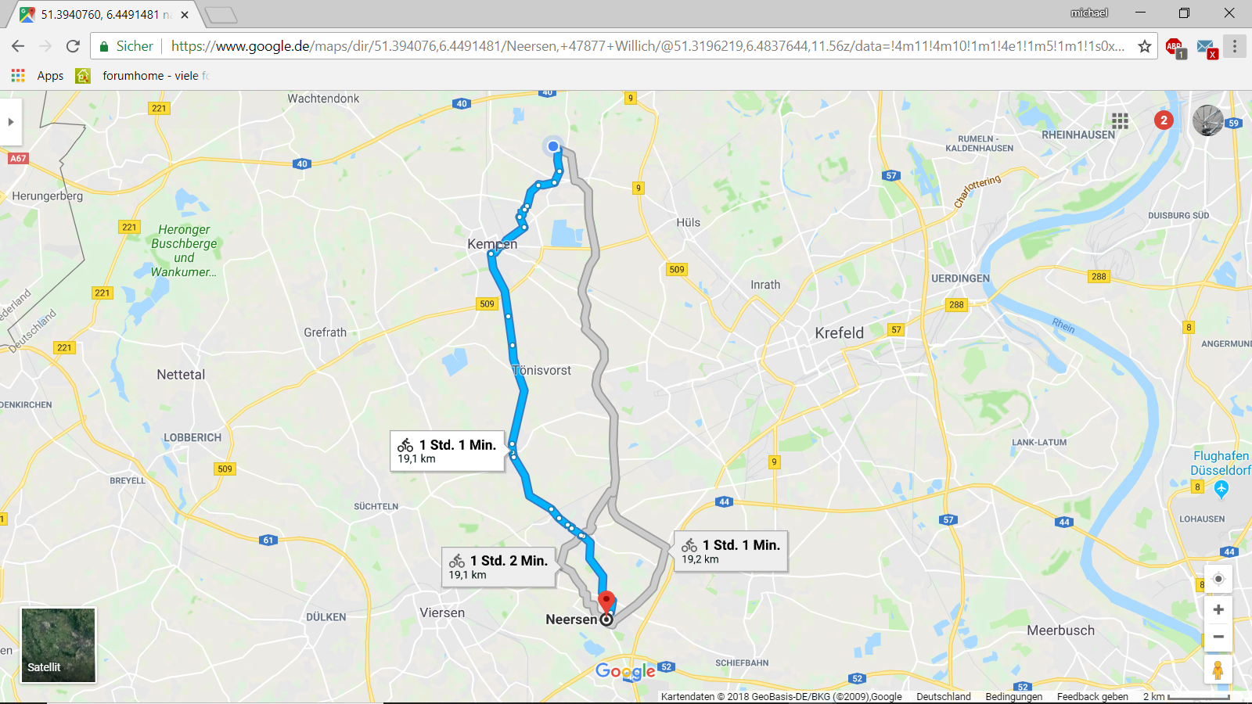This screenshot has width=1252, height=704.
Task: Click the address bar URL field
Action: 647,46
